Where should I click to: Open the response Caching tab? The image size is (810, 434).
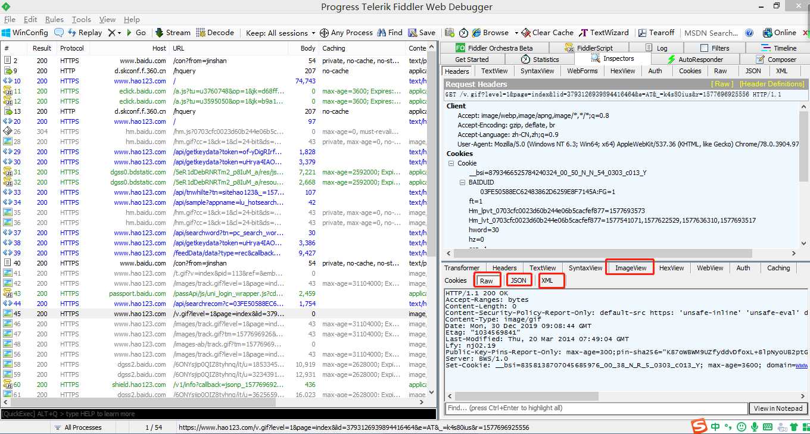tap(778, 268)
